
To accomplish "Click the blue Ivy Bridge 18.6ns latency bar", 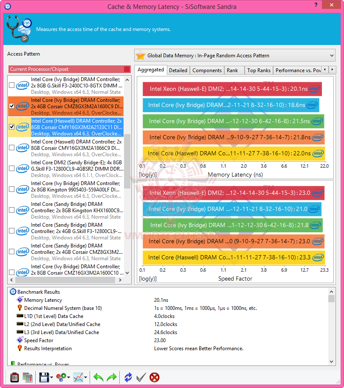I will 231,105.
